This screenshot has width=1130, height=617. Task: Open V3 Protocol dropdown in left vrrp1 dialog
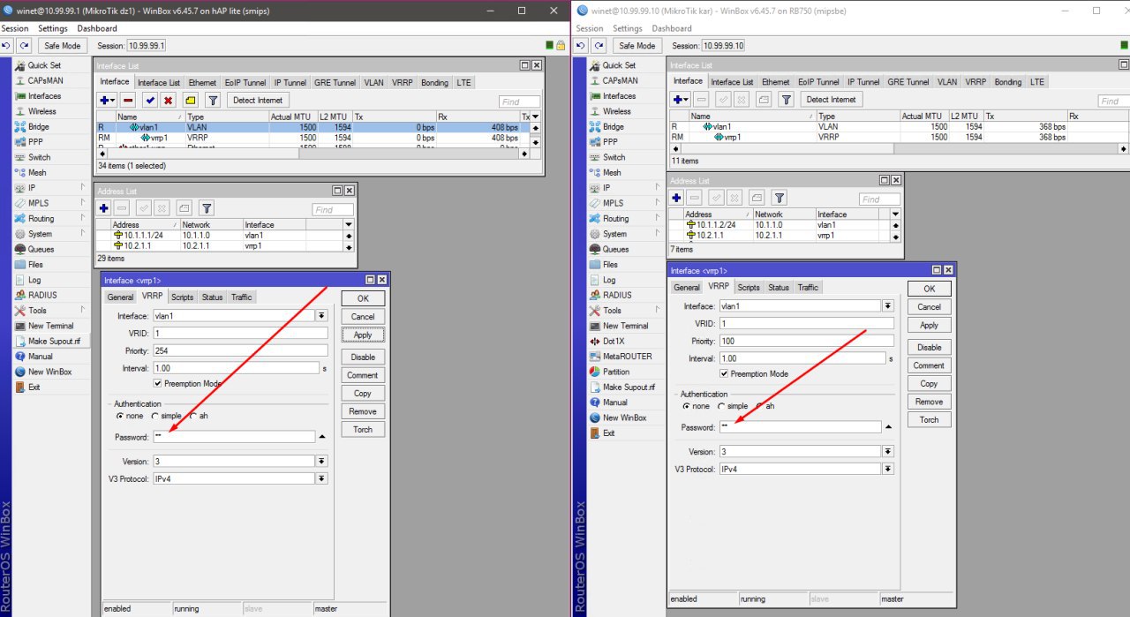coord(321,478)
